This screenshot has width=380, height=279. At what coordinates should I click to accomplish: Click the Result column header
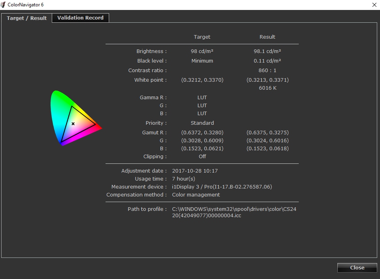pyautogui.click(x=267, y=37)
